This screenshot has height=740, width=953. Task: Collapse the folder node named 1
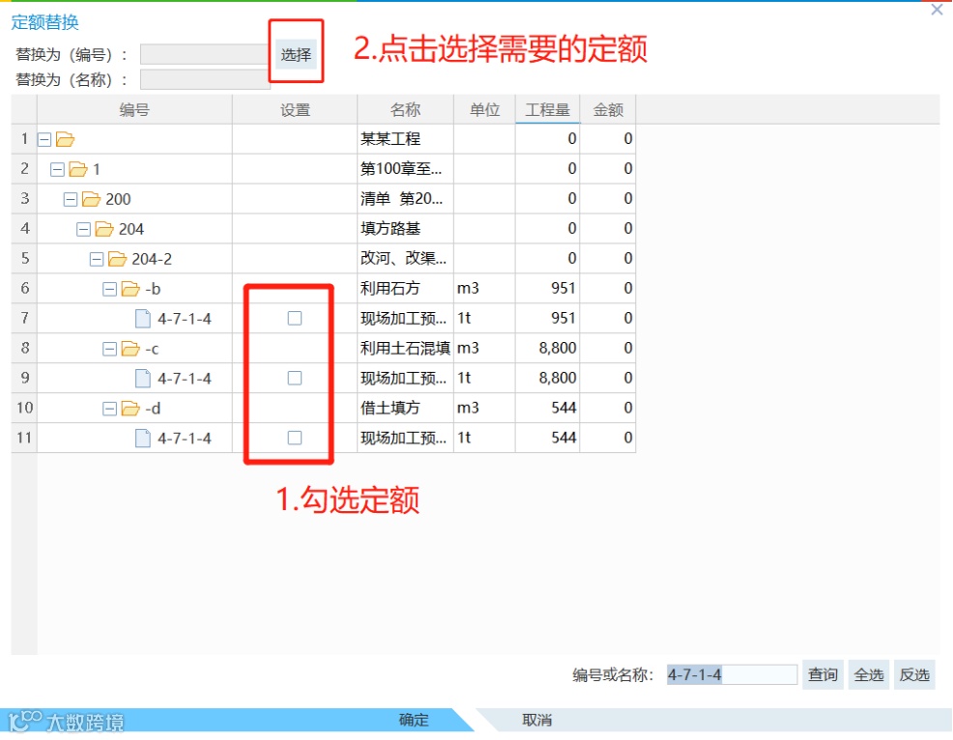[57, 169]
